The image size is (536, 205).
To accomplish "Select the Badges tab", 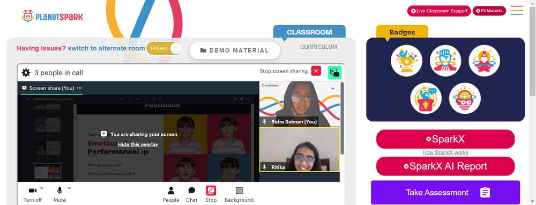I will pos(403,32).
